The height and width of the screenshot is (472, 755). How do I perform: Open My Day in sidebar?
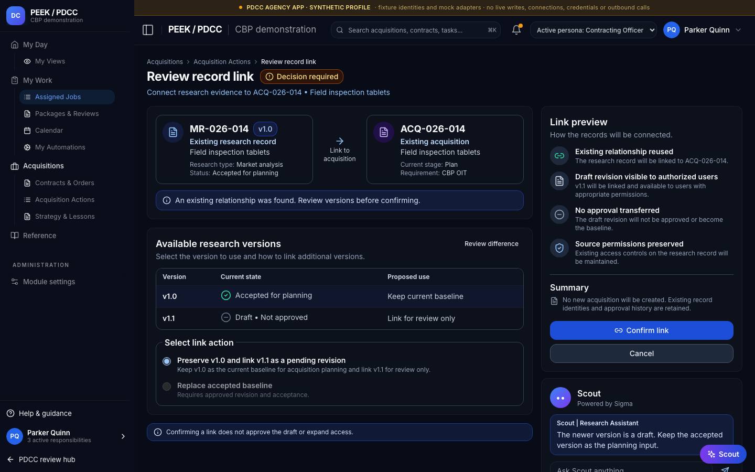pos(35,45)
